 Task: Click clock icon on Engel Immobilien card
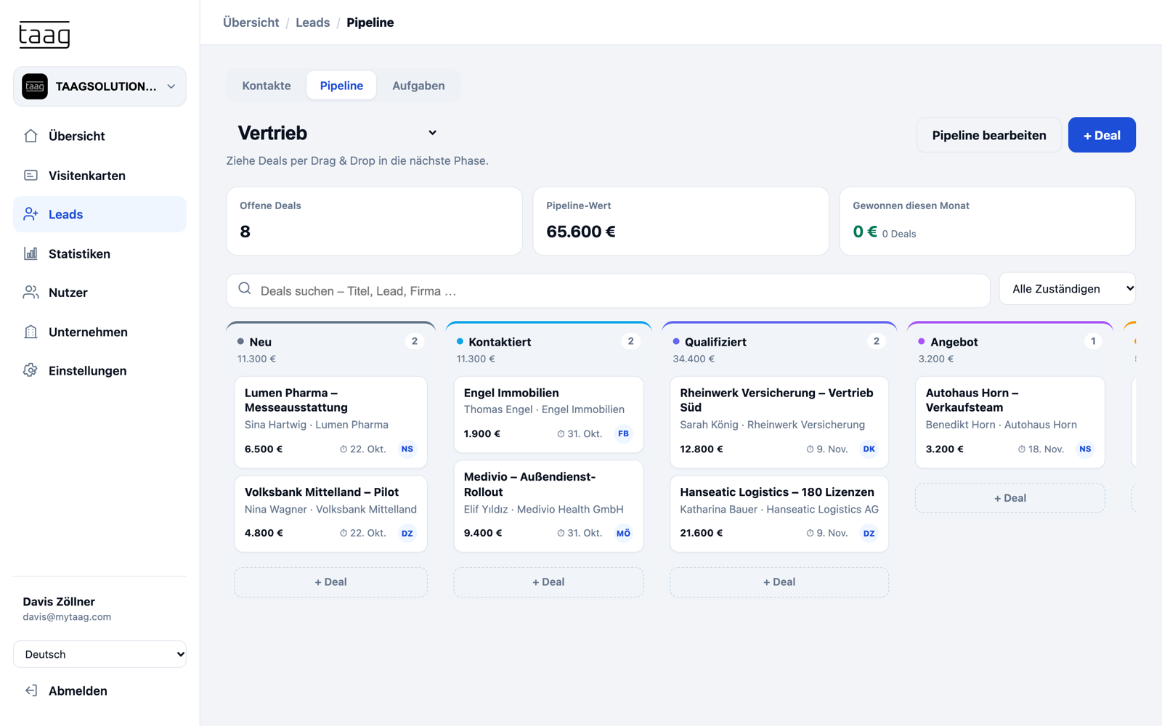click(x=561, y=434)
